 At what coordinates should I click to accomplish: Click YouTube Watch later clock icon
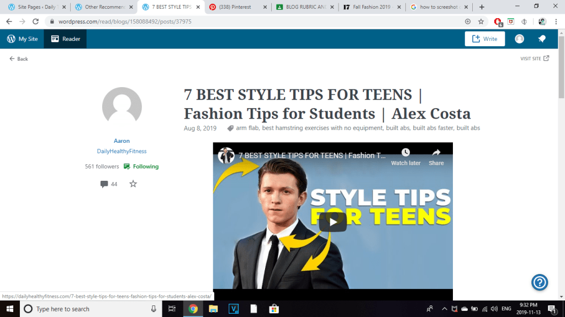pyautogui.click(x=405, y=153)
